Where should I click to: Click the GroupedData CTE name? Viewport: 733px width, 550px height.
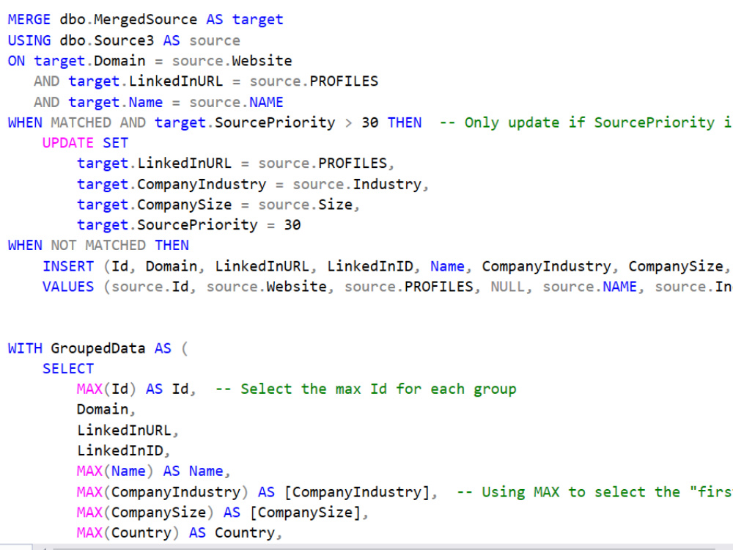pyautogui.click(x=98, y=348)
